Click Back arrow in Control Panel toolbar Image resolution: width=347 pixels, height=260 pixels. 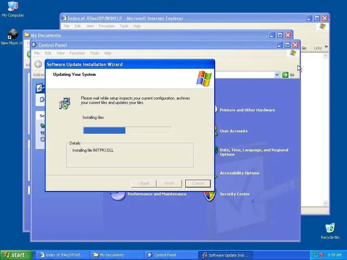tap(38, 64)
